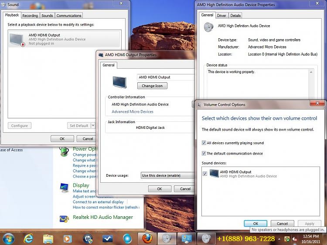Click the muted volume tray icon

pos(295,239)
